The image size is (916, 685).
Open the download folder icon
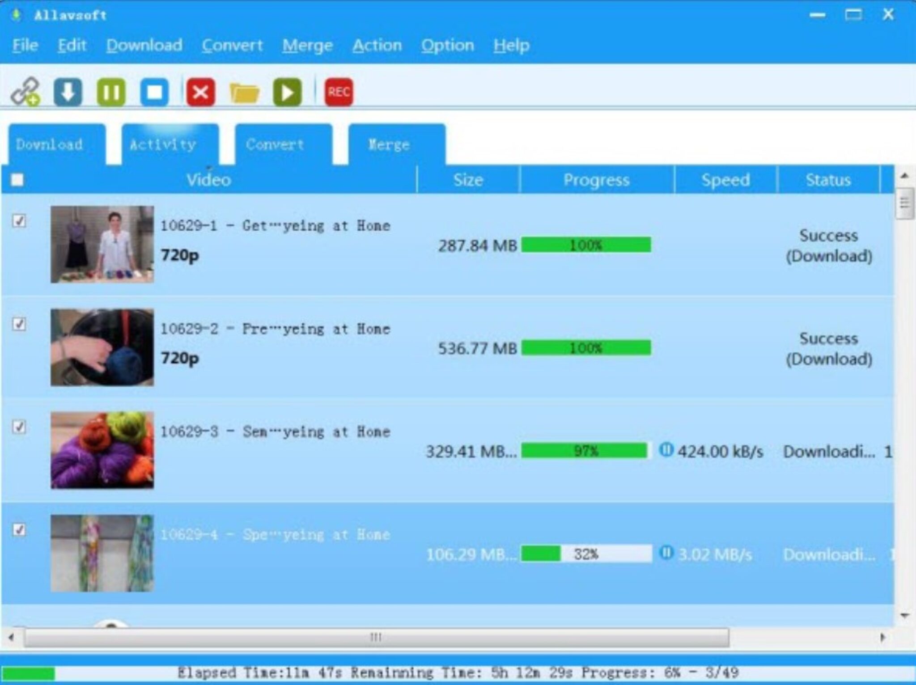[x=245, y=92]
